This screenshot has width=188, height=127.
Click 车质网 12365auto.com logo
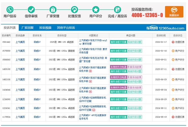tap(165, 28)
